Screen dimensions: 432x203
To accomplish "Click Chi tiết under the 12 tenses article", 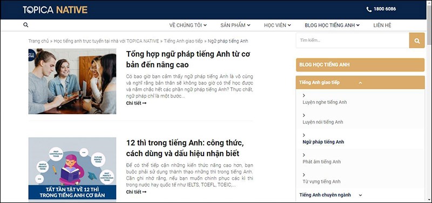I will tap(136, 192).
